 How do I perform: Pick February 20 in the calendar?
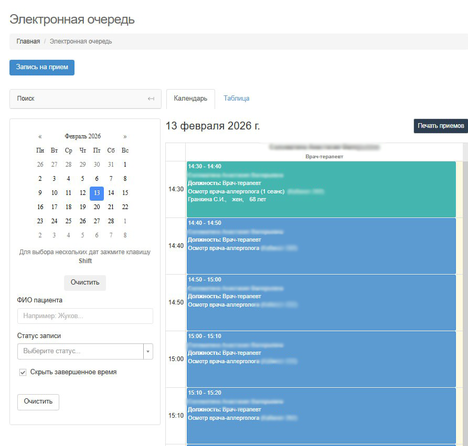[97, 207]
